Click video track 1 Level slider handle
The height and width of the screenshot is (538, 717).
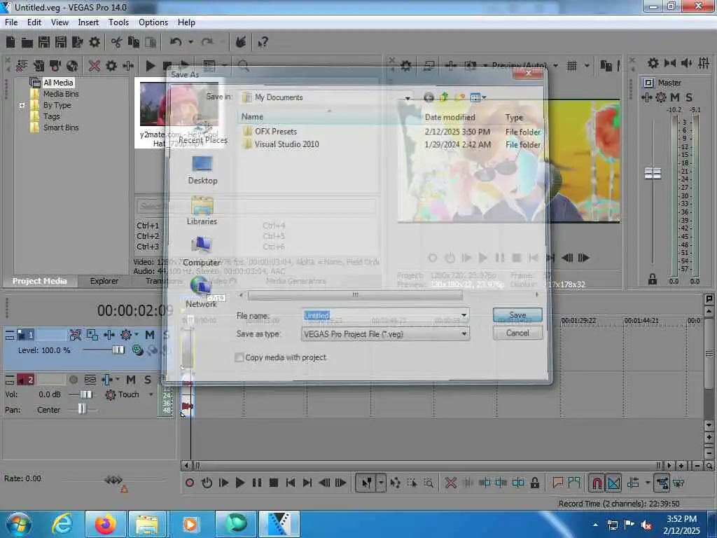click(118, 350)
